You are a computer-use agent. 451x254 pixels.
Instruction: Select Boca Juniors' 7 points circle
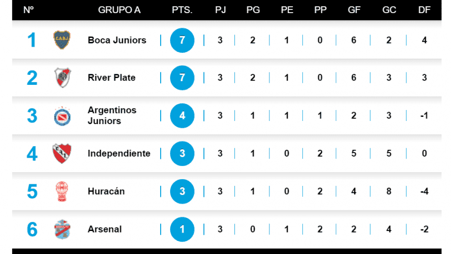tap(182, 40)
